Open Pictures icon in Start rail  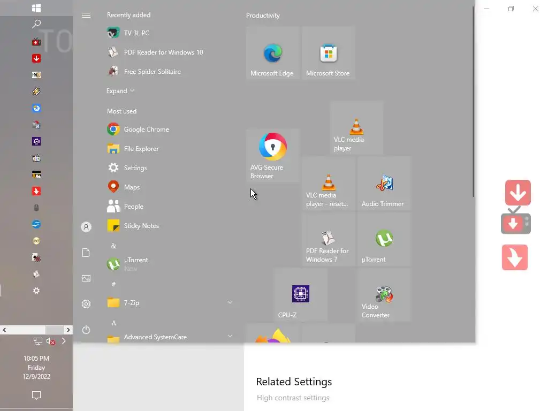click(86, 278)
